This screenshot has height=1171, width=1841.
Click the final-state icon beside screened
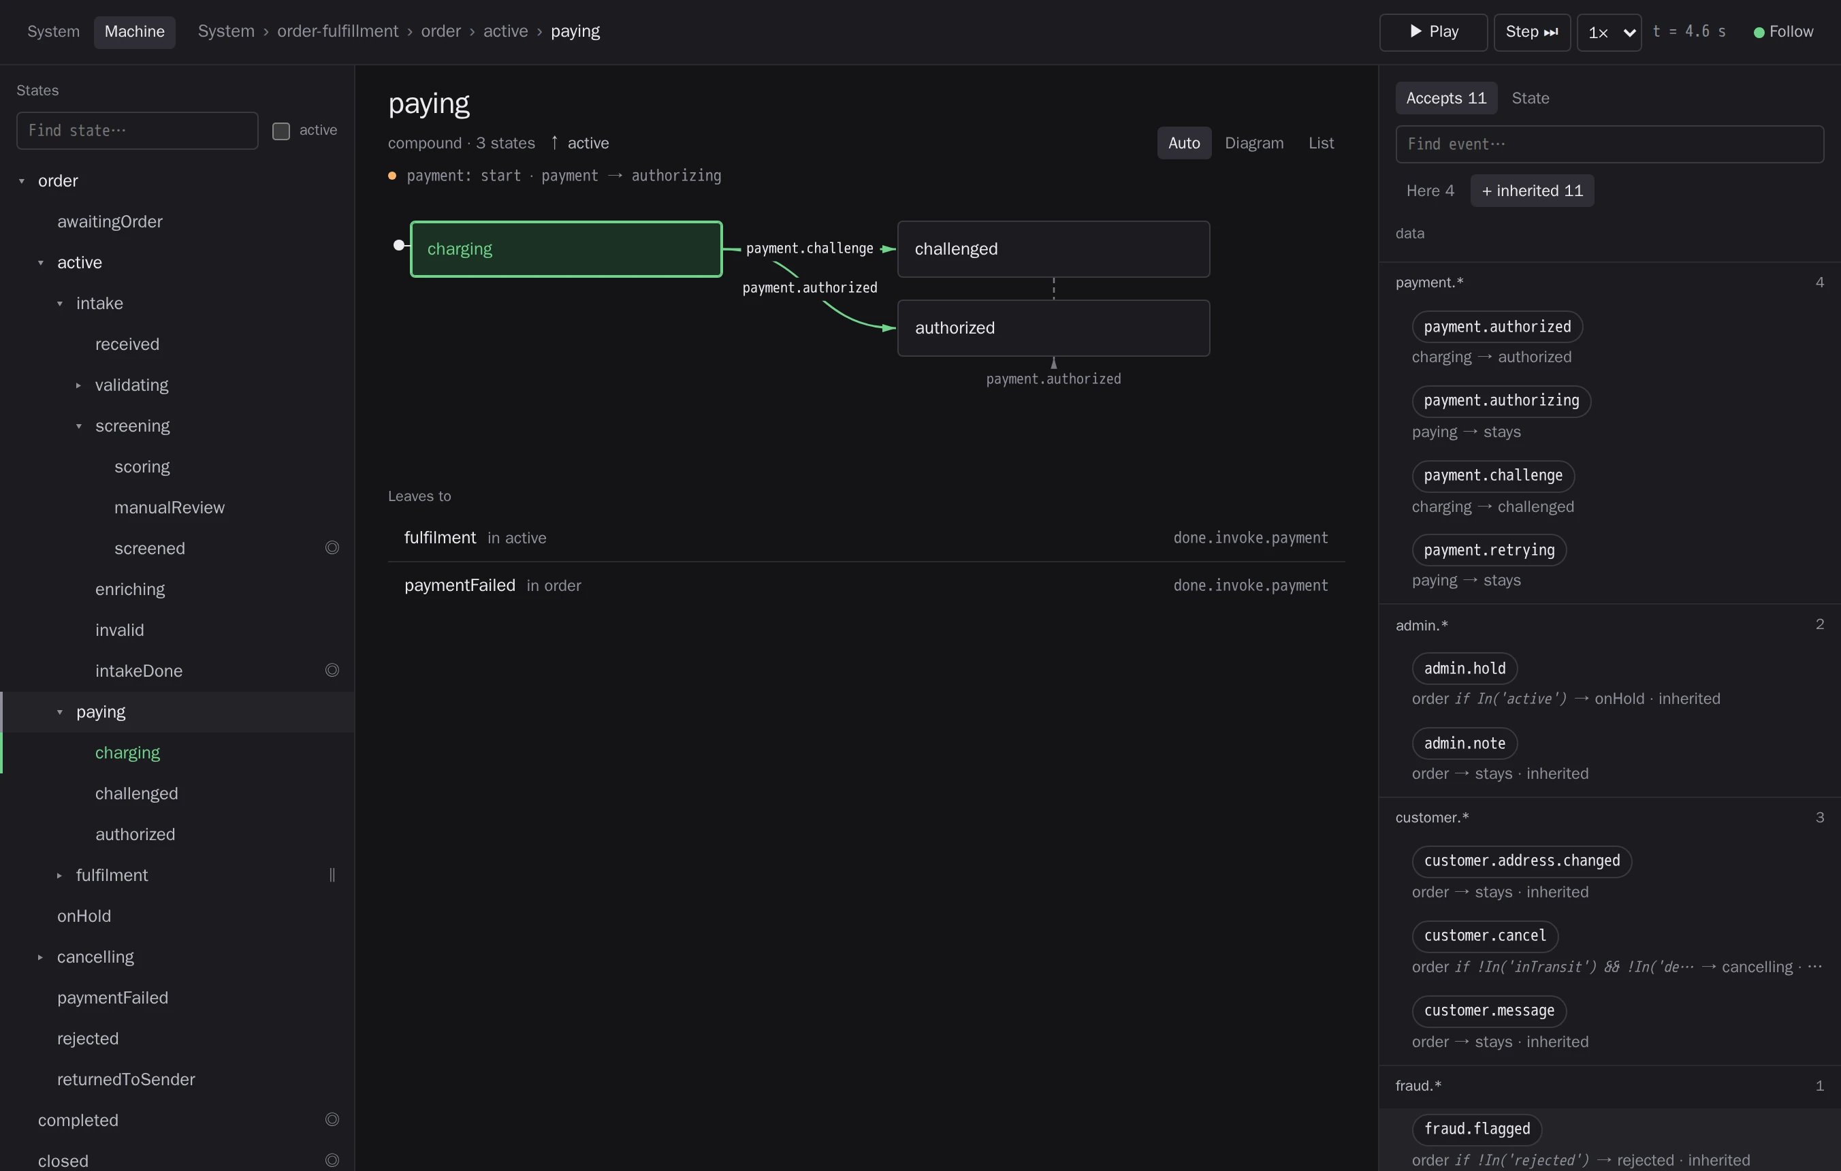click(x=332, y=548)
